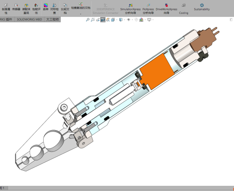Expand the Display Style dropdown arrow

tap(125, 20)
